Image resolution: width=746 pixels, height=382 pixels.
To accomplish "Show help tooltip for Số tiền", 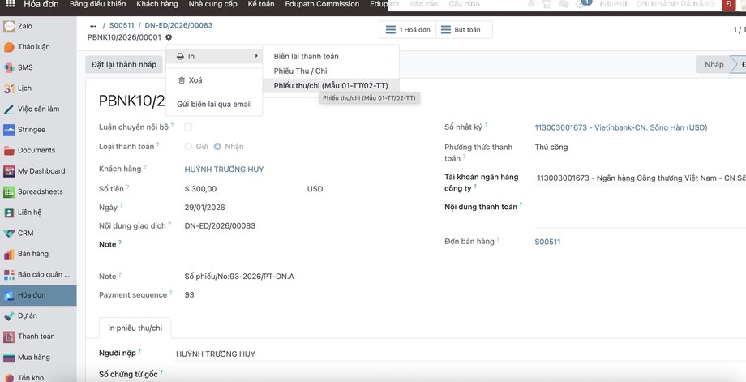I will click(127, 187).
